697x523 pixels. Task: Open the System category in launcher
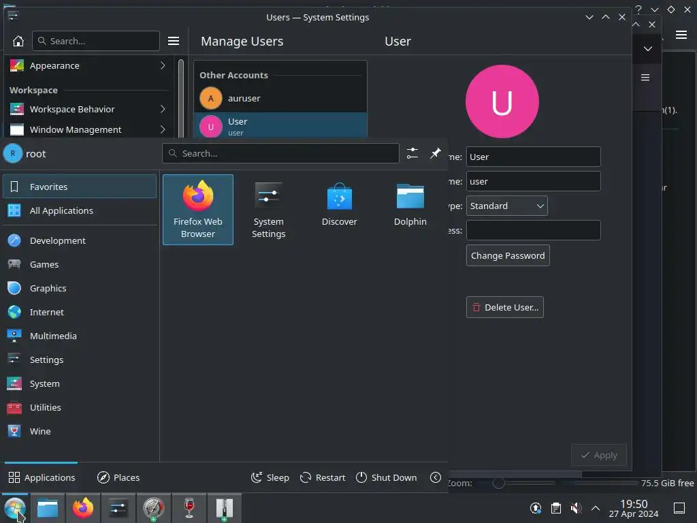coord(80,383)
